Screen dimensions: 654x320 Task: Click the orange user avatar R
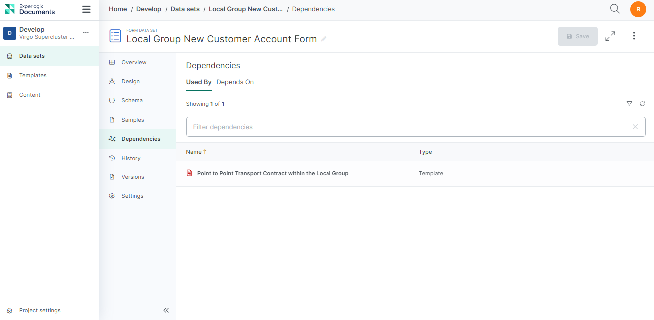(638, 9)
